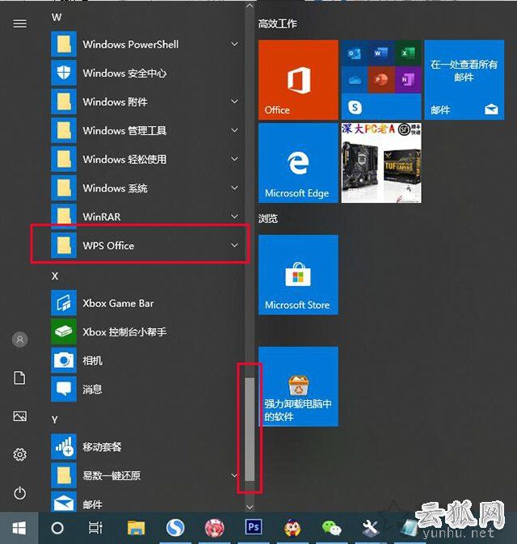The height and width of the screenshot is (544, 517).
Task: Launch Xbox Game Bar app icon
Action: click(64, 303)
